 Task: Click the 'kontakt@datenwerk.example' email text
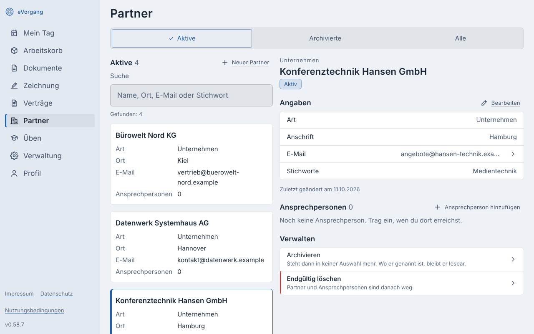221,260
